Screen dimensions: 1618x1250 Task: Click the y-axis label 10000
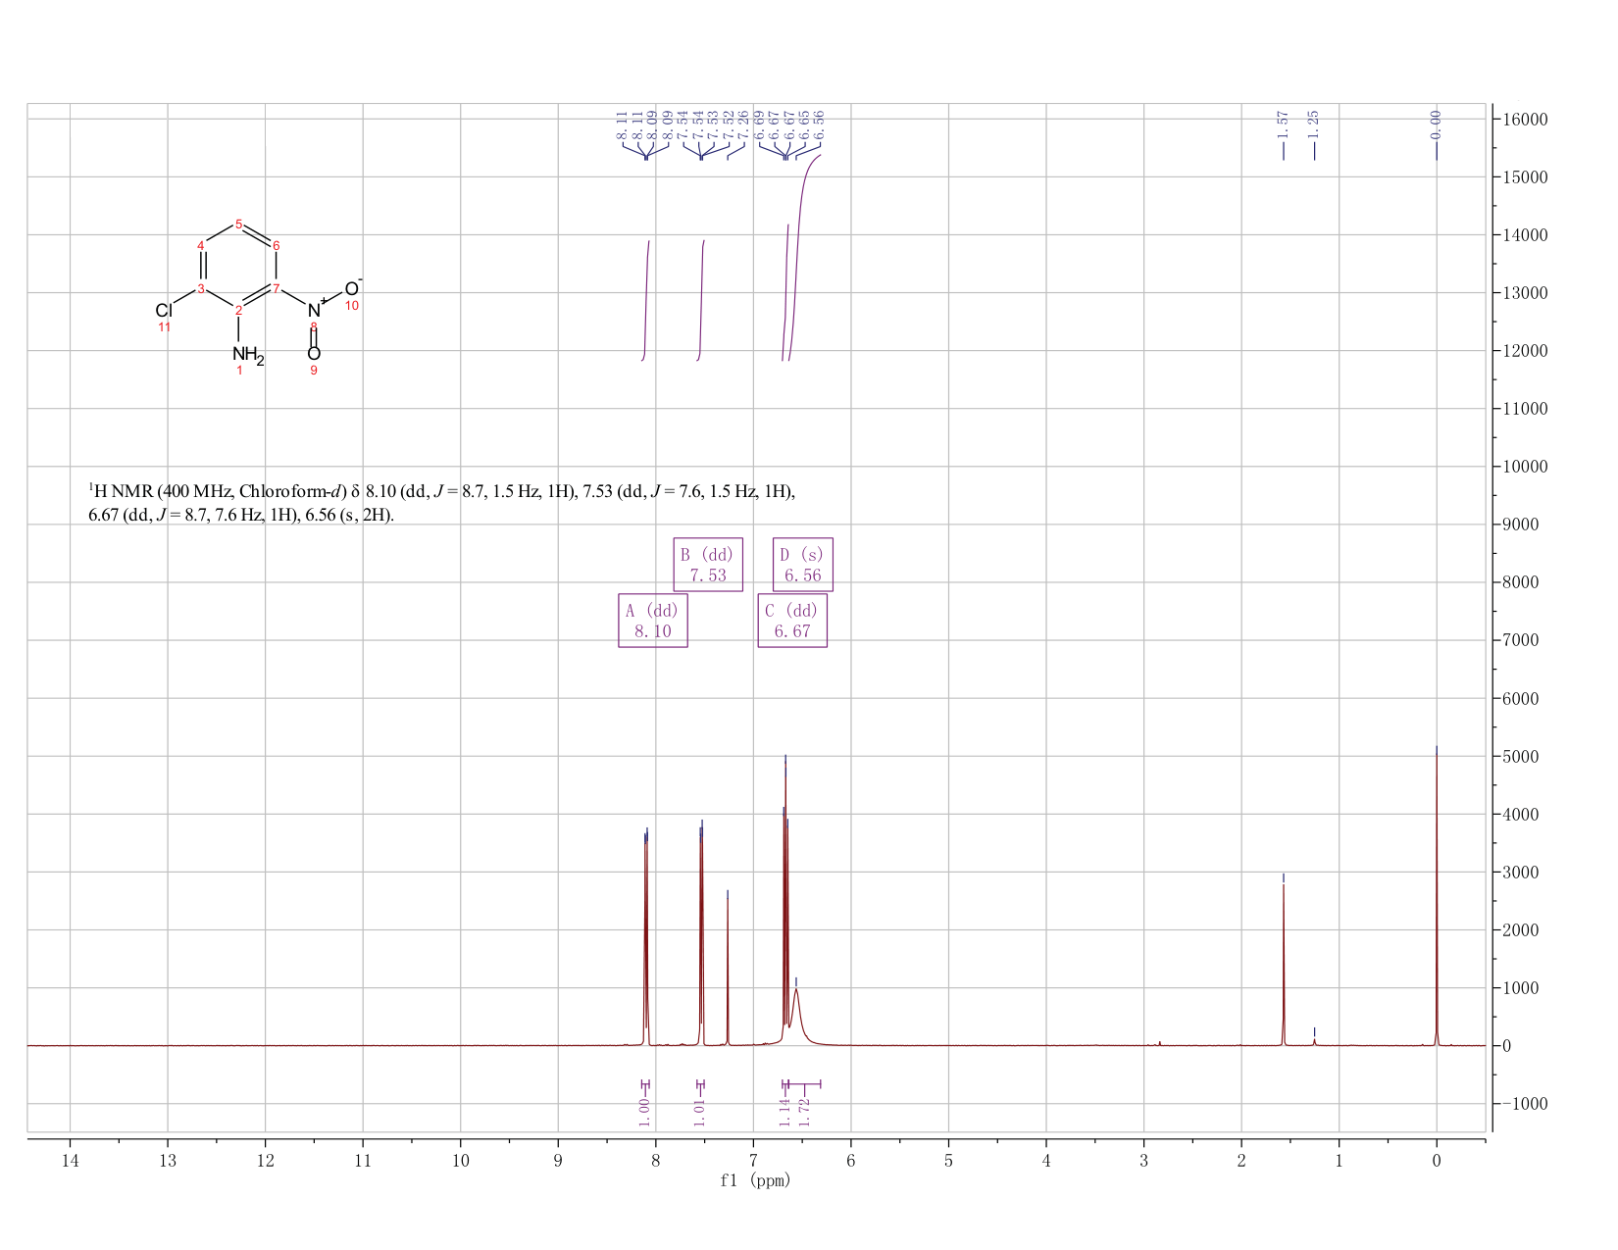coord(1524,467)
